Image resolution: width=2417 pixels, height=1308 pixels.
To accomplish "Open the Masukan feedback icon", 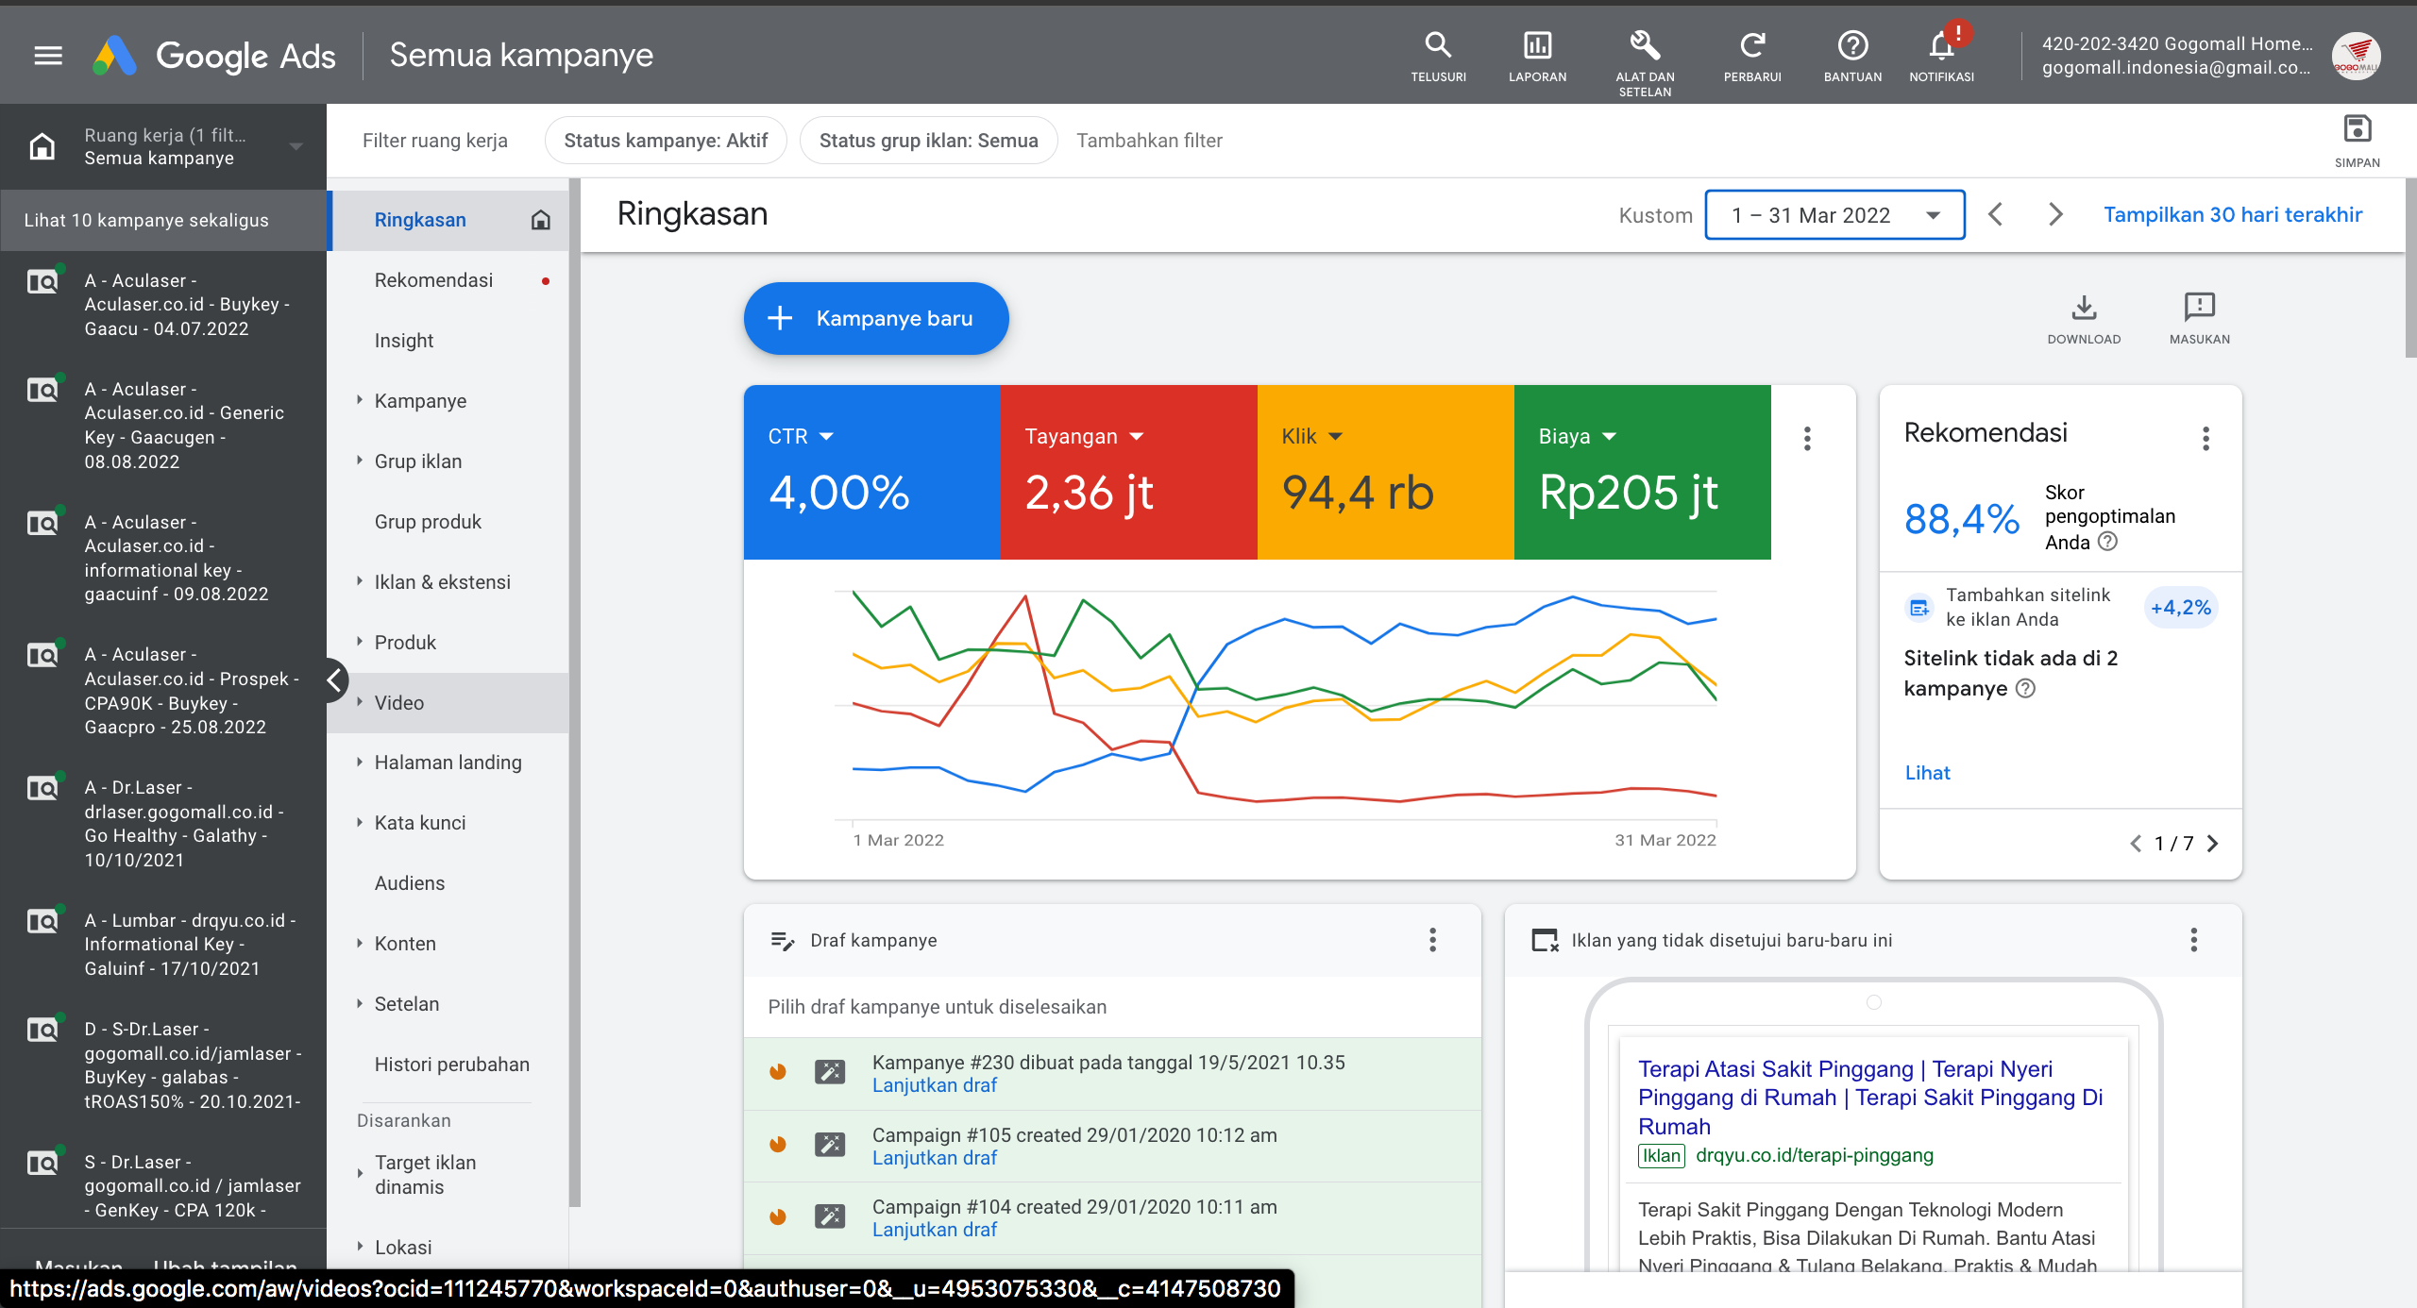I will click(2199, 307).
